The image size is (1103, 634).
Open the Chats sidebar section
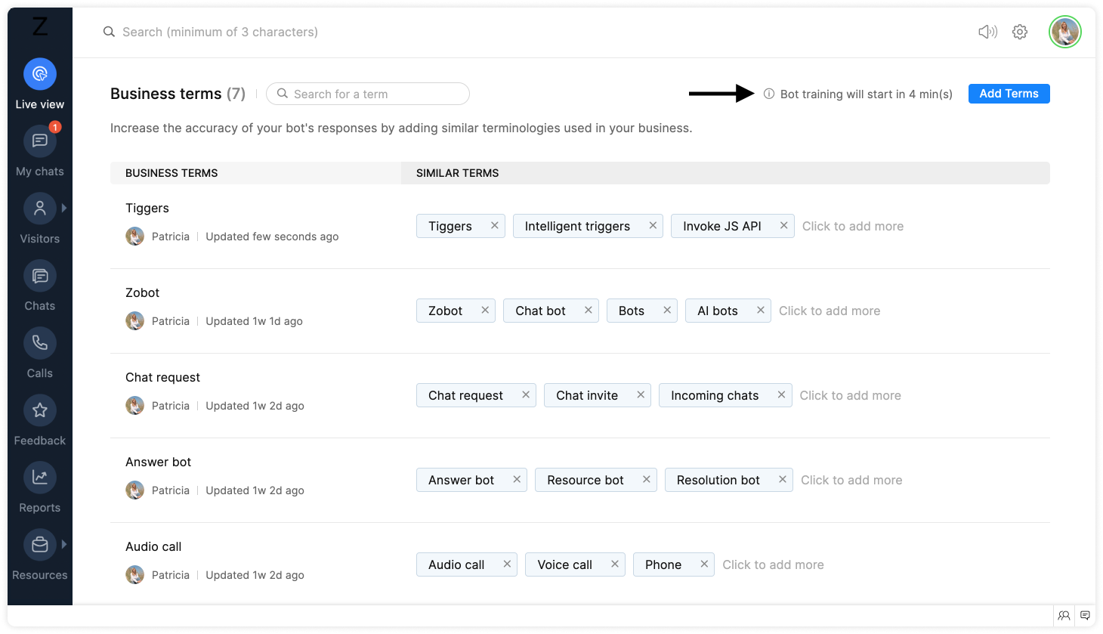coord(40,276)
